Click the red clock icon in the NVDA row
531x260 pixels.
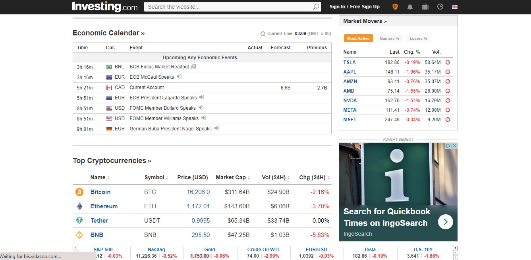point(448,101)
